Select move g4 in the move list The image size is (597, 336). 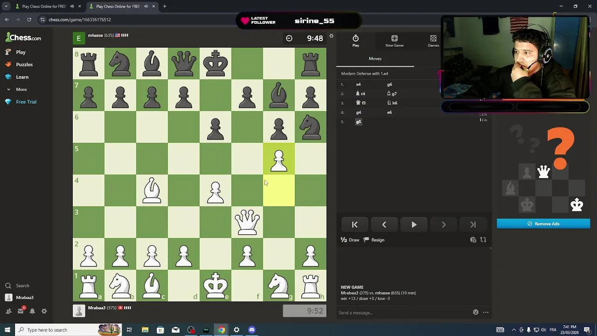pos(358,112)
